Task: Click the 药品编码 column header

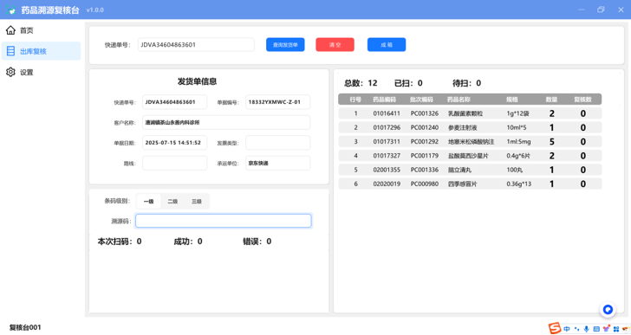Action: 384,100
